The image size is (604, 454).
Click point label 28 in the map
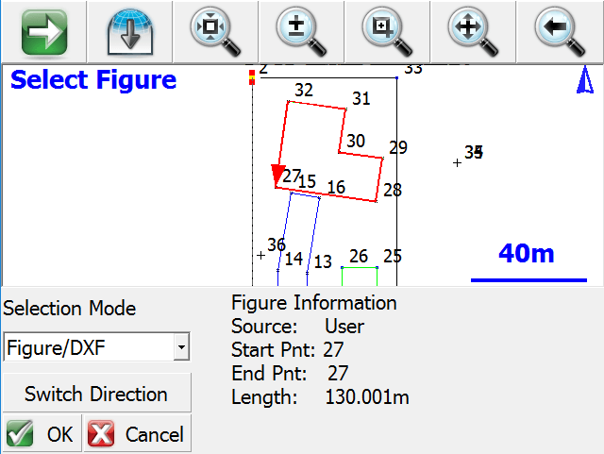393,190
